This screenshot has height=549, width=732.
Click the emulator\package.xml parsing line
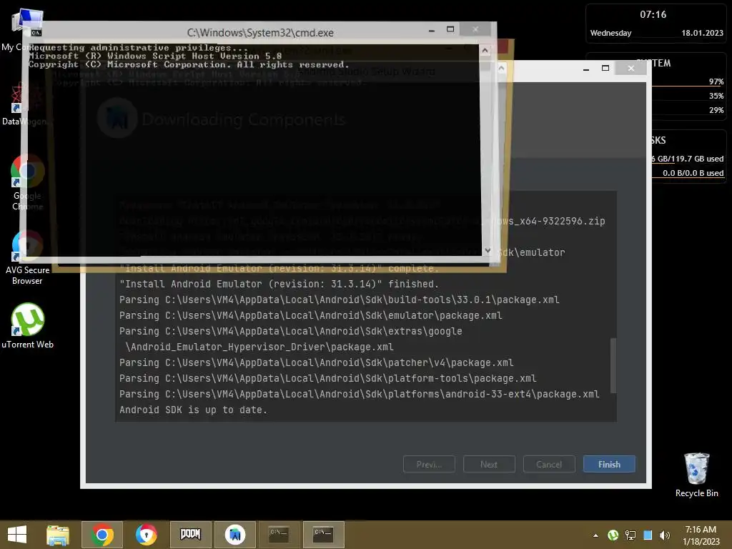[310, 315]
